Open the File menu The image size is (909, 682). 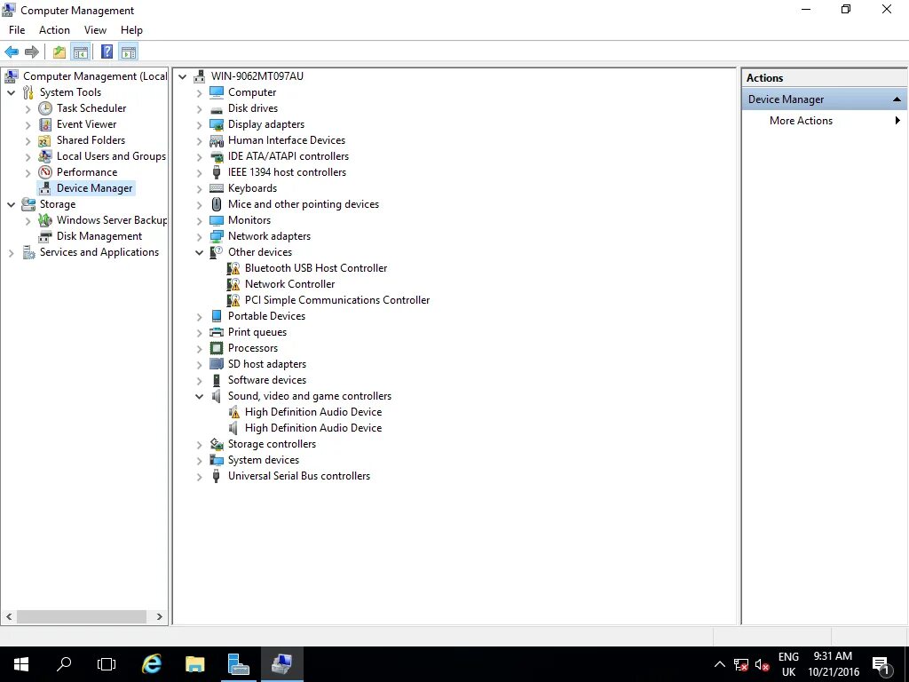pos(17,30)
